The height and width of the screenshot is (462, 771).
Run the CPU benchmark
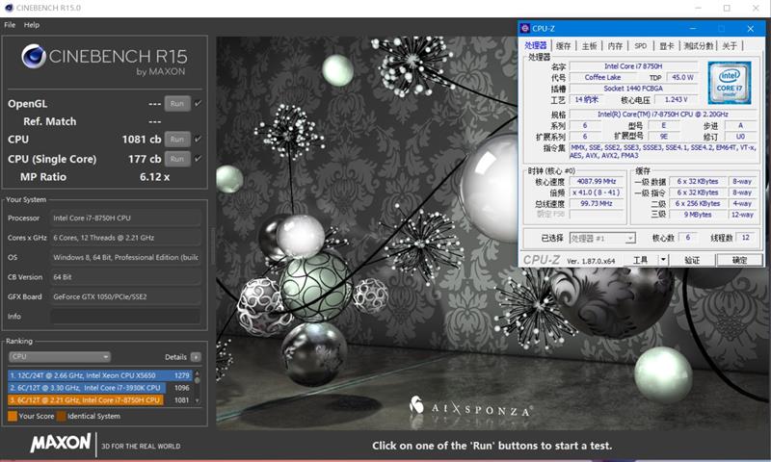coord(177,139)
